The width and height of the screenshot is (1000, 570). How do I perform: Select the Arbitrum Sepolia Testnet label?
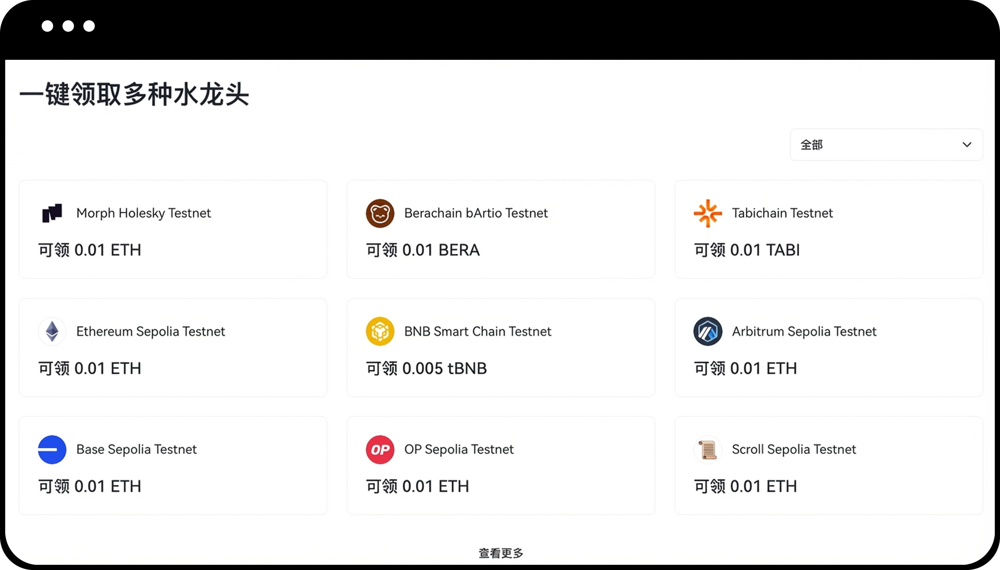804,331
